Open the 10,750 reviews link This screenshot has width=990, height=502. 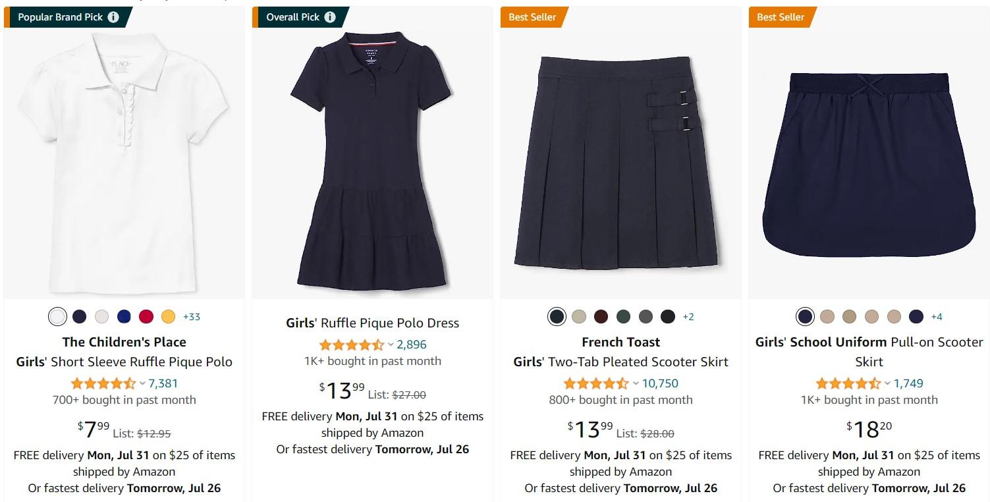click(660, 383)
